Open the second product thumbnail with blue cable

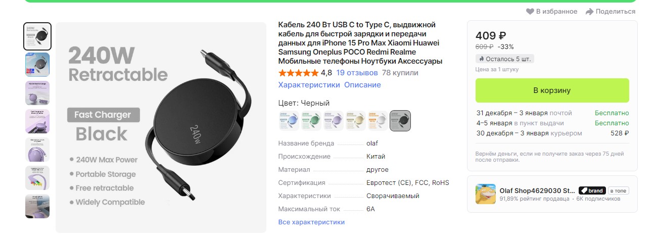pyautogui.click(x=37, y=65)
